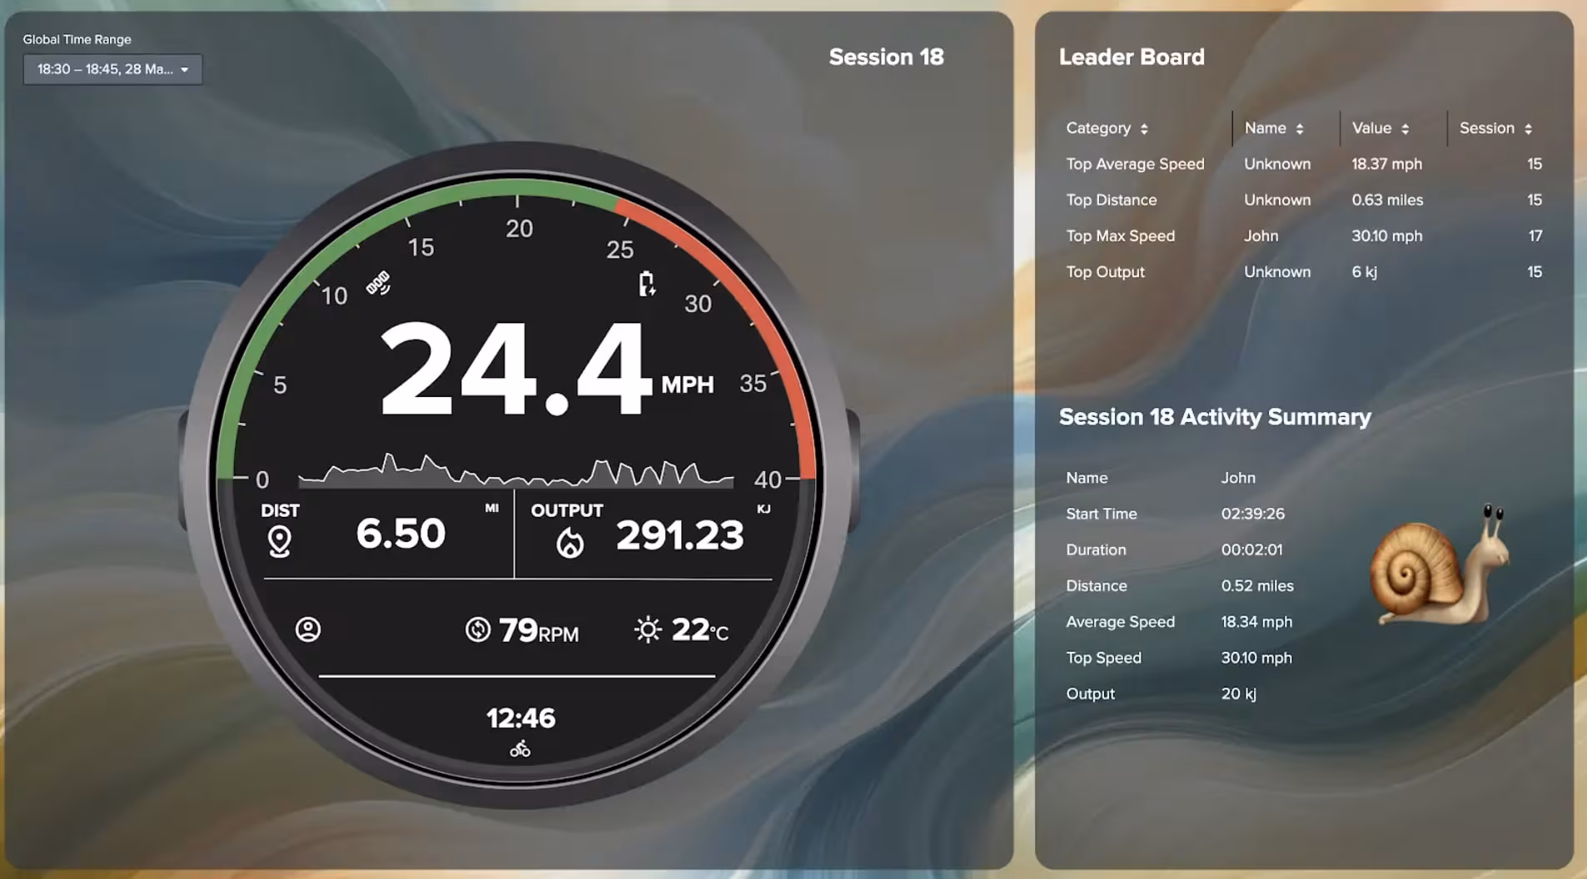
Task: Select the Top Max Speed row
Action: [1120, 236]
